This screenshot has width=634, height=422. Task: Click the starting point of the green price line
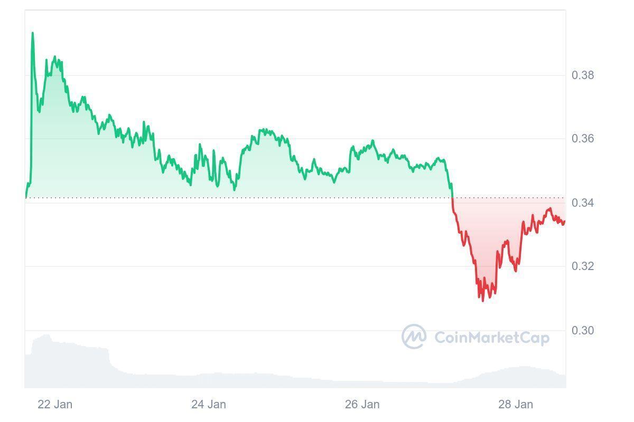26,198
